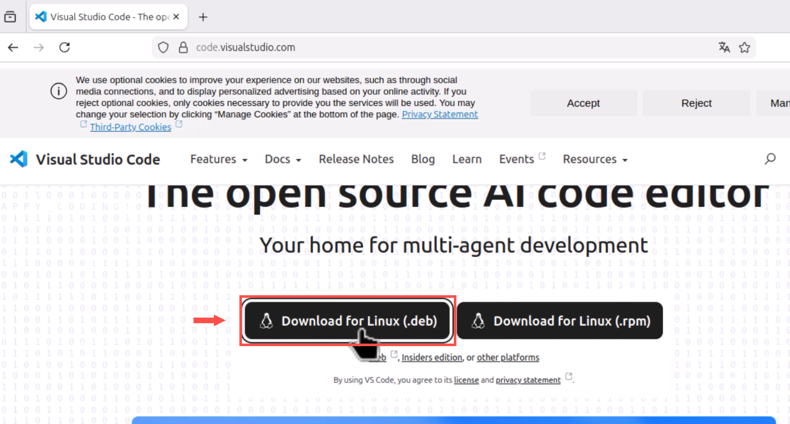Open the Learn page
790x424 pixels.
467,159
